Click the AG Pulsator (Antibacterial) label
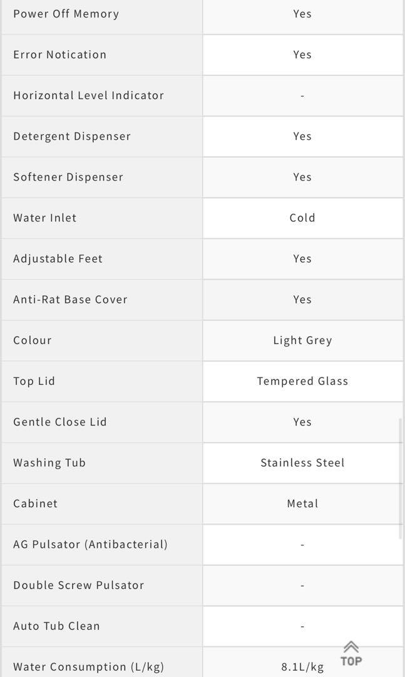This screenshot has height=677, width=405. click(x=89, y=544)
